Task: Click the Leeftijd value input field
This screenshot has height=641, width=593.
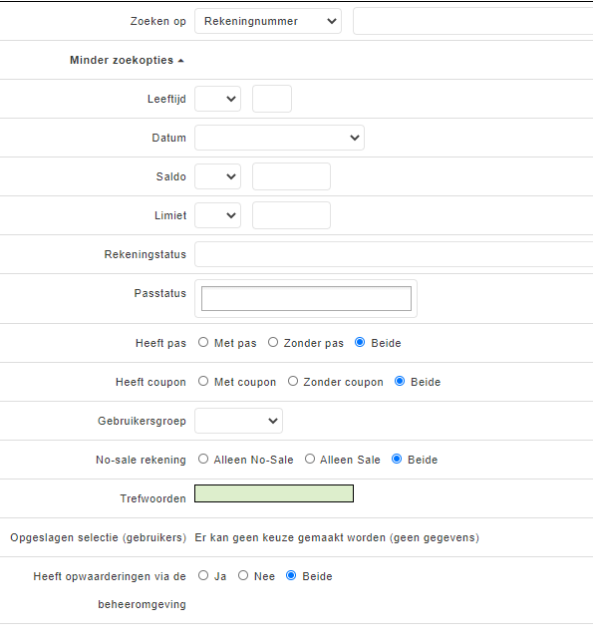Action: pos(272,99)
